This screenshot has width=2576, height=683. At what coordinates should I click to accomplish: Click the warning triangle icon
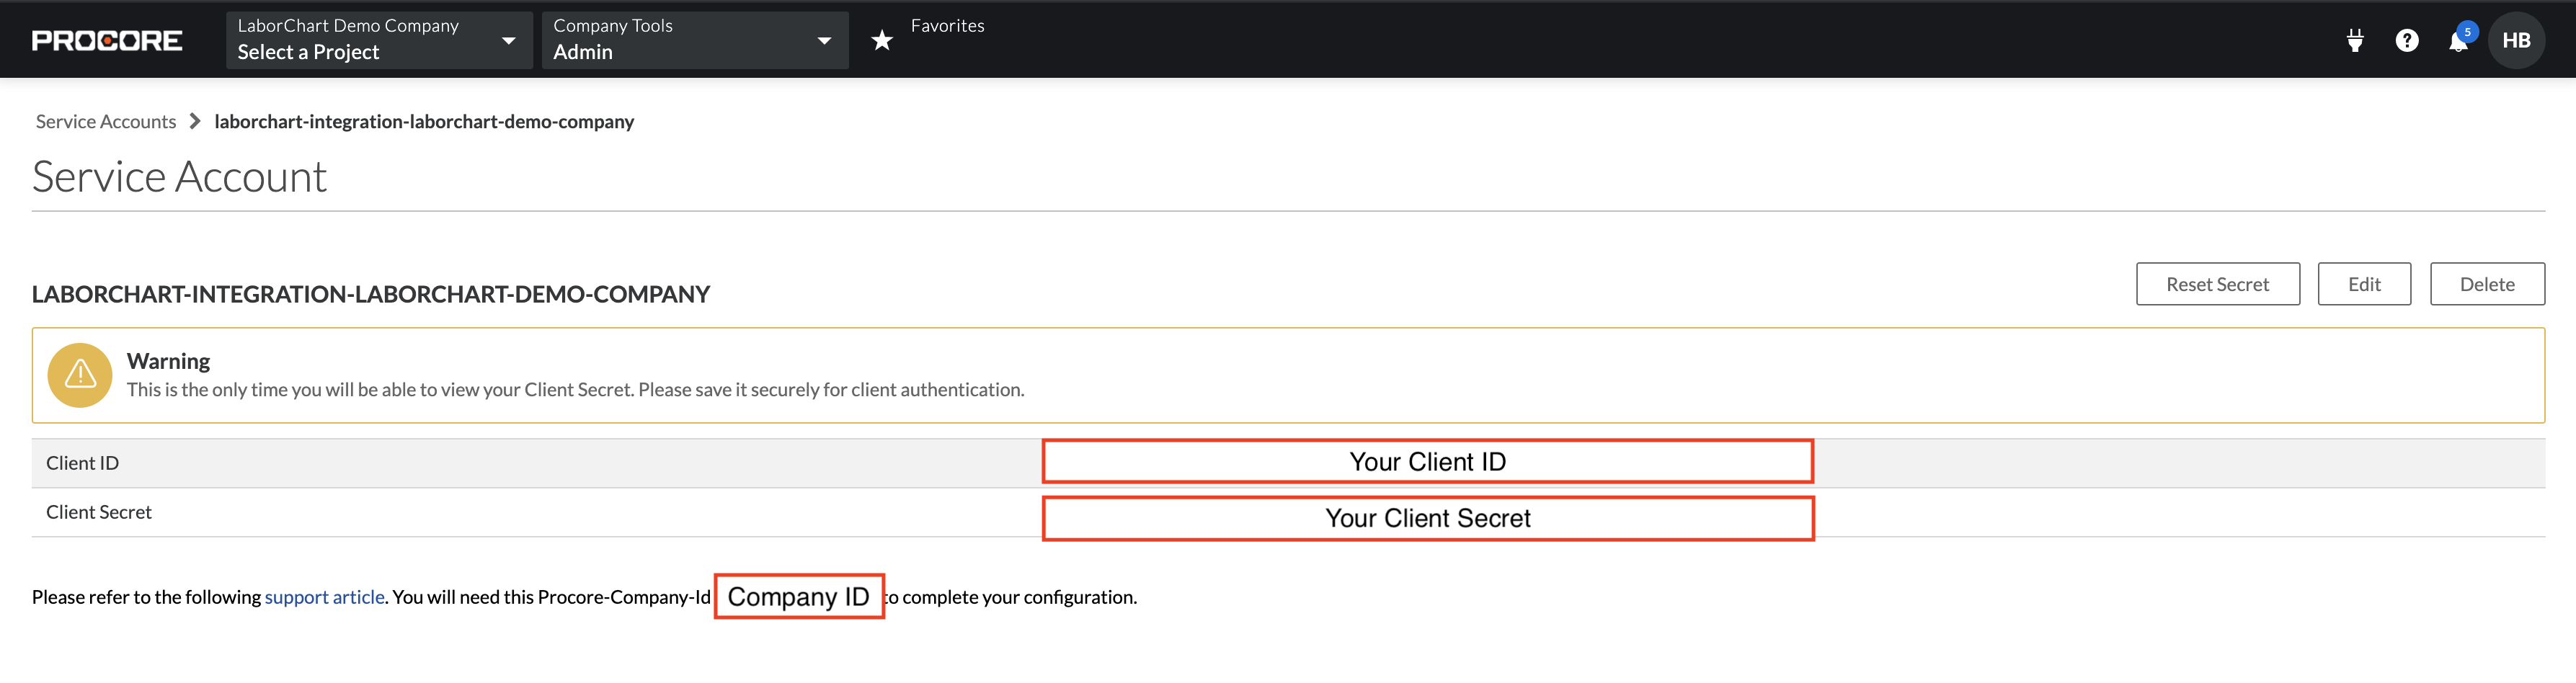[x=80, y=375]
